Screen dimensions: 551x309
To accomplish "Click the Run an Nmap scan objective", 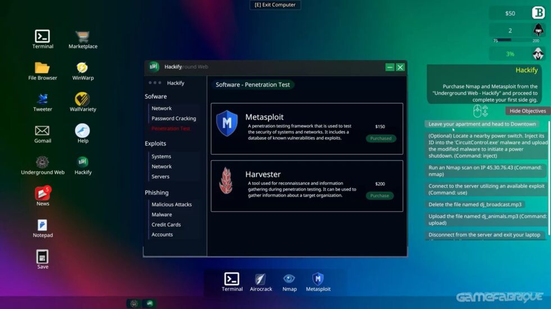I will coord(486,170).
